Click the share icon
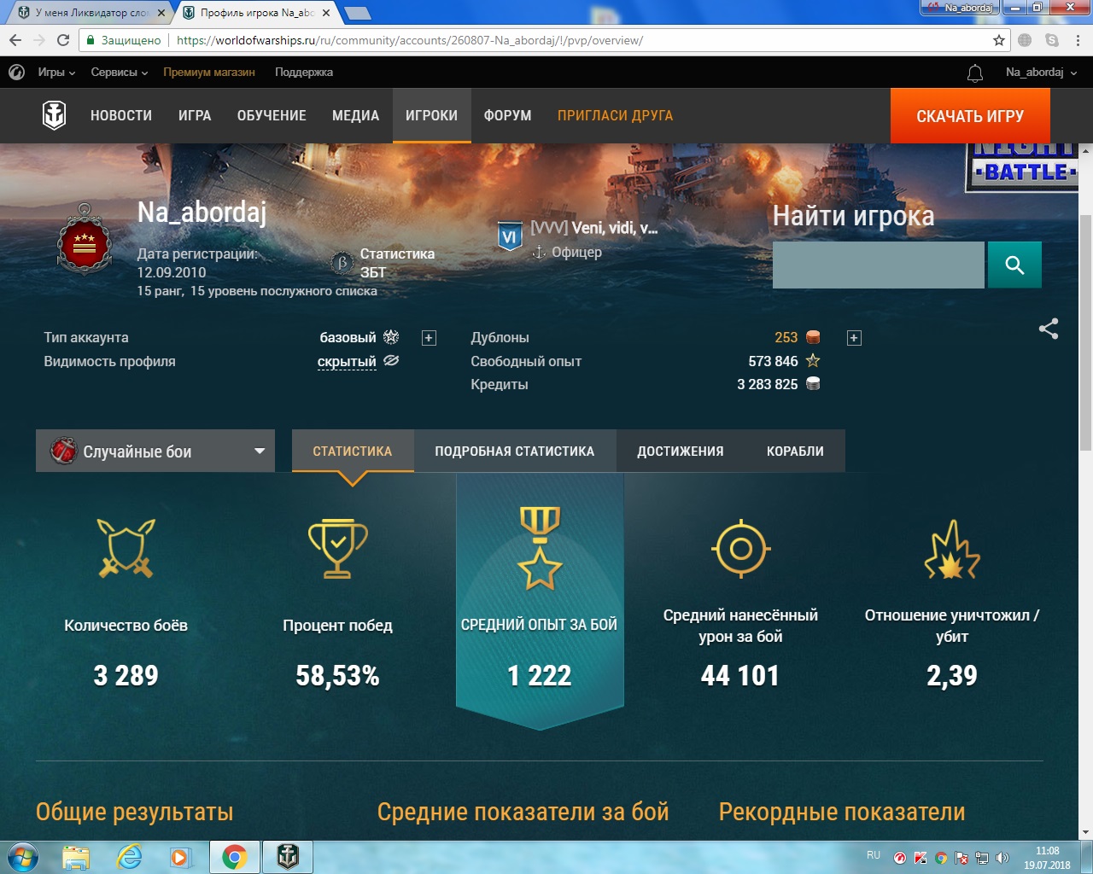This screenshot has width=1093, height=874. tap(1049, 329)
